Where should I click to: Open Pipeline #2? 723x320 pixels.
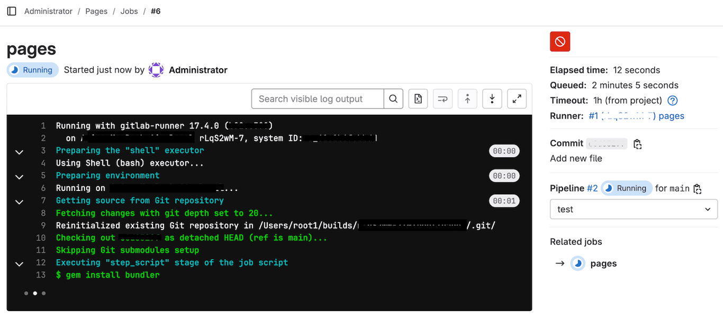coord(593,188)
